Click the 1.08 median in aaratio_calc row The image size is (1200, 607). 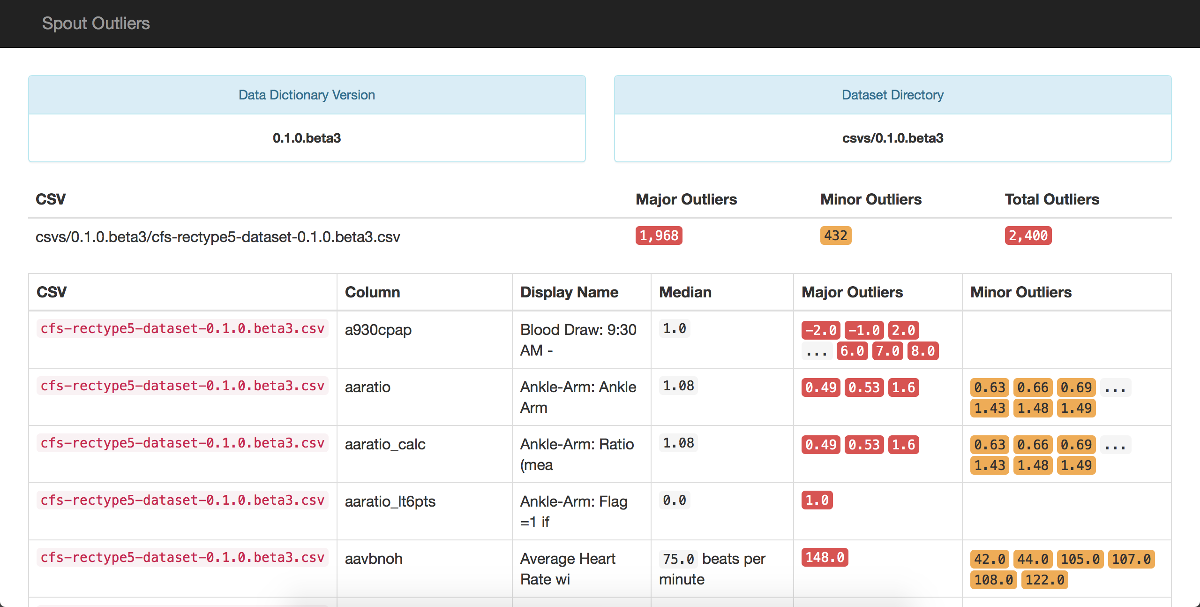(x=678, y=443)
